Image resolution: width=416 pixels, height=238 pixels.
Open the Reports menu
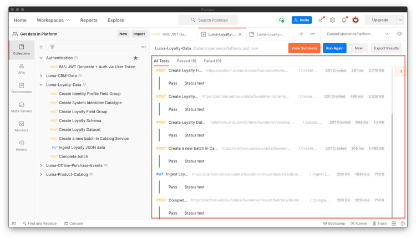click(89, 20)
